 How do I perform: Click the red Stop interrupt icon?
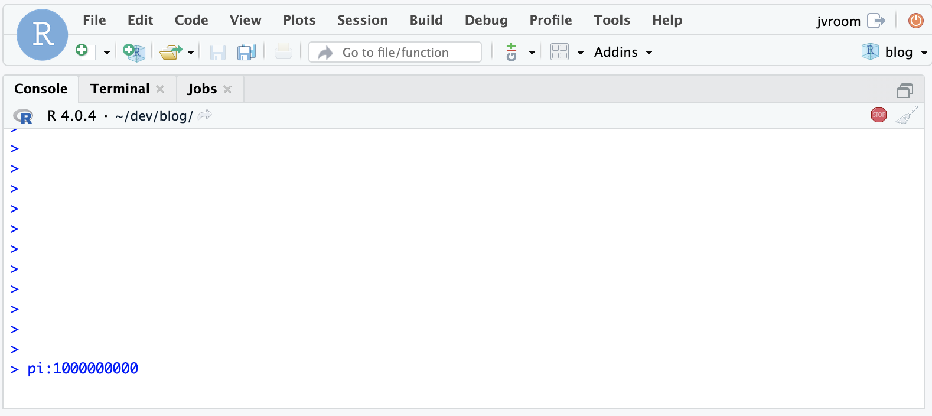878,115
